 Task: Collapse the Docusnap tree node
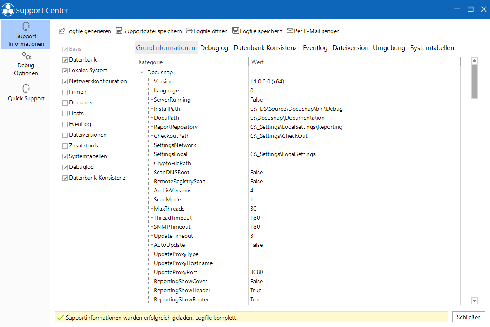pos(142,72)
